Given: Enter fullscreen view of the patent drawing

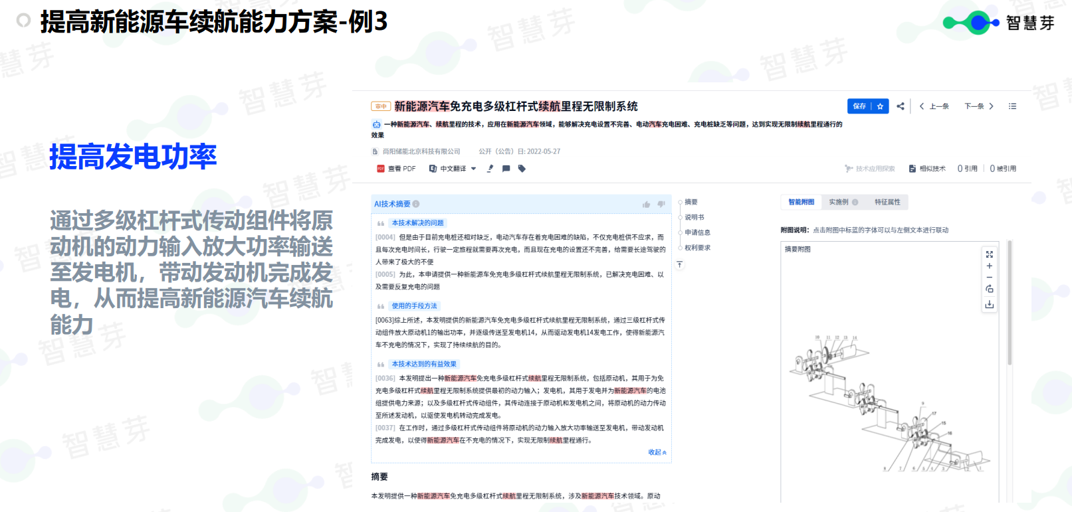Looking at the screenshot, I should pyautogui.click(x=989, y=254).
